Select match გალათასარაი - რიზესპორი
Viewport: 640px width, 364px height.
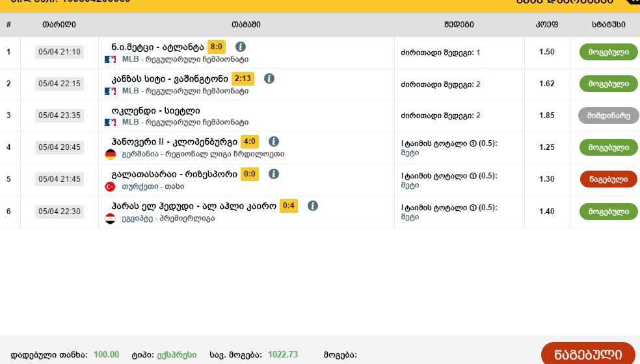pyautogui.click(x=174, y=175)
